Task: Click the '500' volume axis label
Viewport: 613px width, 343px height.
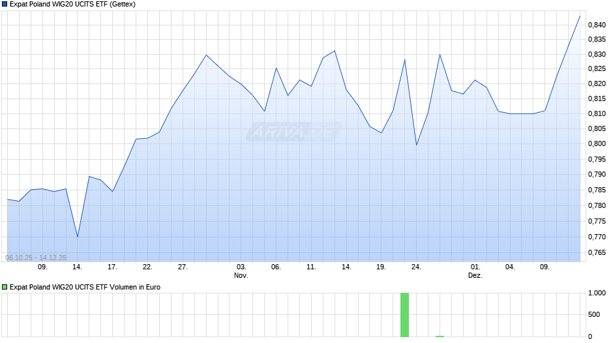Action: point(594,315)
